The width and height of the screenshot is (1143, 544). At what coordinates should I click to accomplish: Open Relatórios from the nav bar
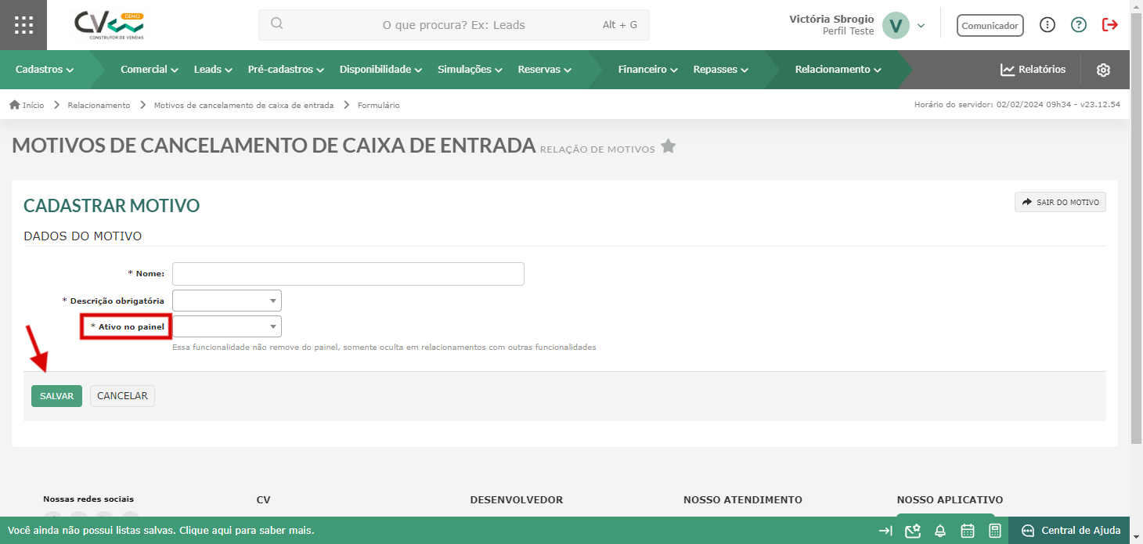pyautogui.click(x=1033, y=70)
